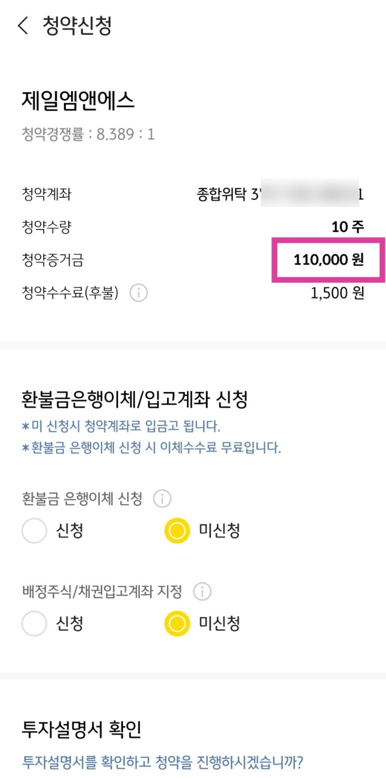Choose 신청 for 배정주식/채권입고계좌 지정
Screen dimensions: 386x778
coord(34,624)
